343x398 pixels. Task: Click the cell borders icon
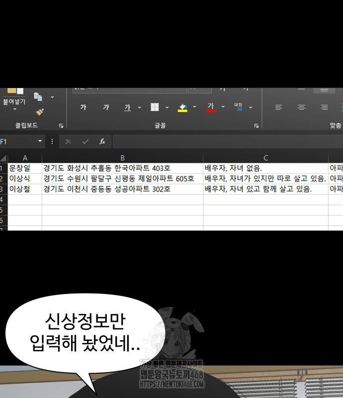click(x=155, y=107)
